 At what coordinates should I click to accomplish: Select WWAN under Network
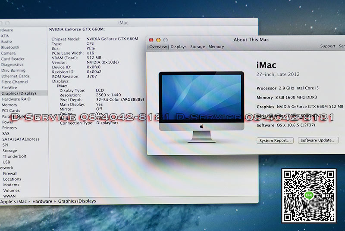(9, 196)
